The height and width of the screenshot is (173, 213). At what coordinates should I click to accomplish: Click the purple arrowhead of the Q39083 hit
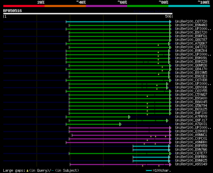pos(170,132)
